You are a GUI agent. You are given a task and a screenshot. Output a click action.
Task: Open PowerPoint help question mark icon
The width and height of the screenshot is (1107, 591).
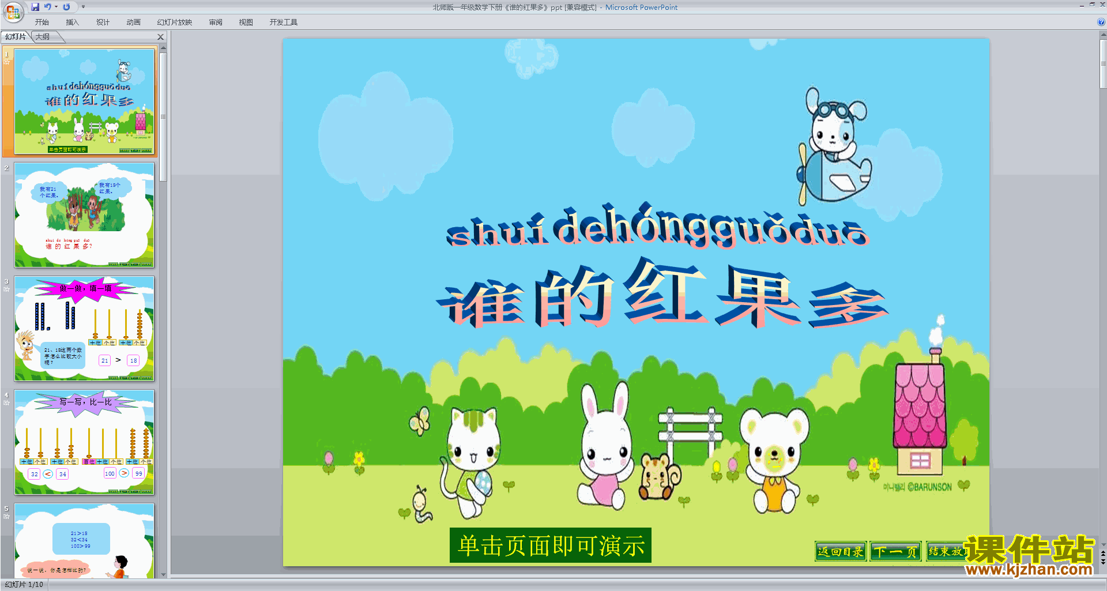click(1101, 22)
